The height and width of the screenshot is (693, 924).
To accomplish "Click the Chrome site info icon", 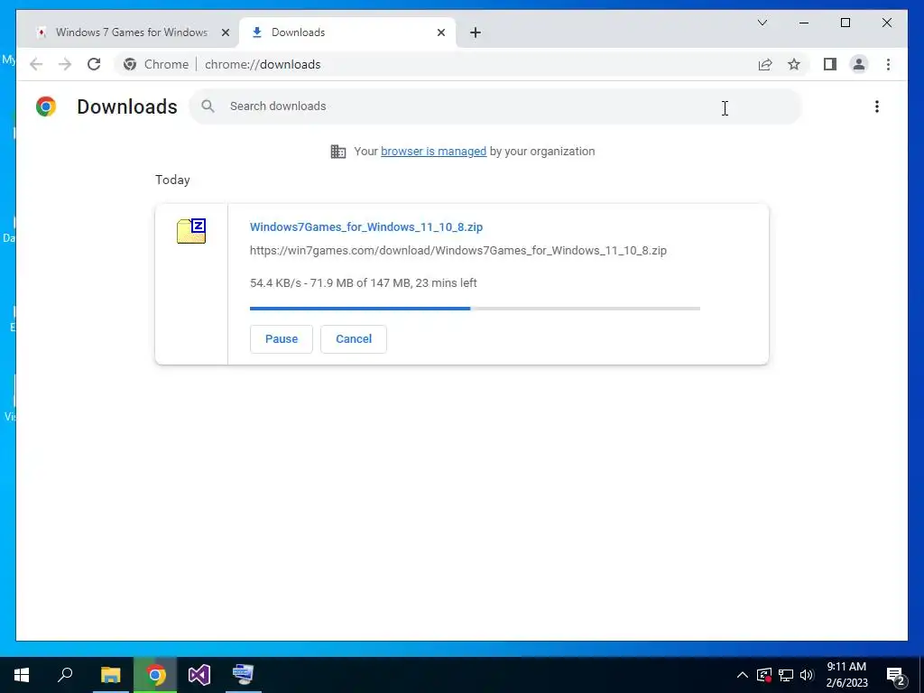I will click(x=130, y=64).
